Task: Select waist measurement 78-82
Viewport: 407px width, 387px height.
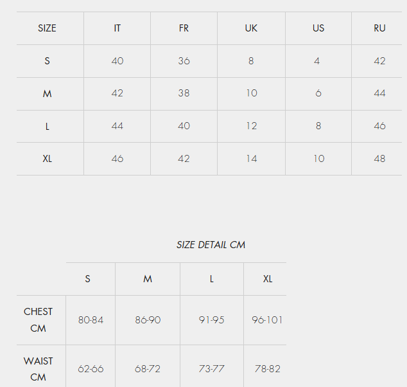Action: [267, 369]
